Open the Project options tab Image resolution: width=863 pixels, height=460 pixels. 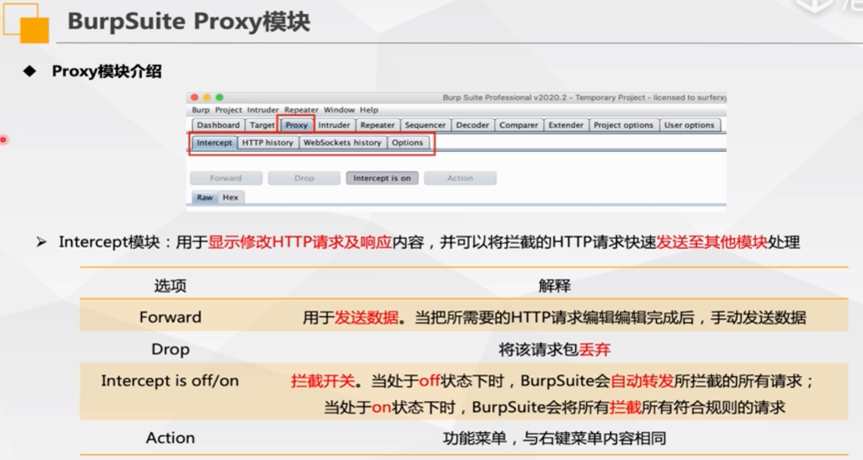[623, 125]
